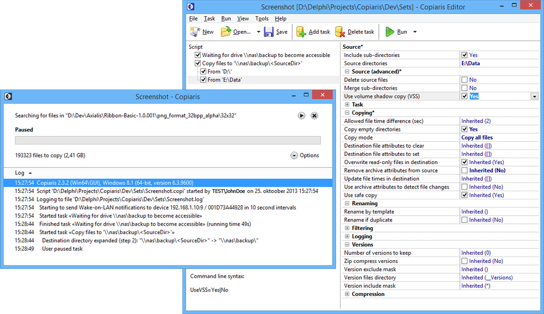Toggle Use safe copy checkbox
The image size is (544, 314).
(x=464, y=195)
